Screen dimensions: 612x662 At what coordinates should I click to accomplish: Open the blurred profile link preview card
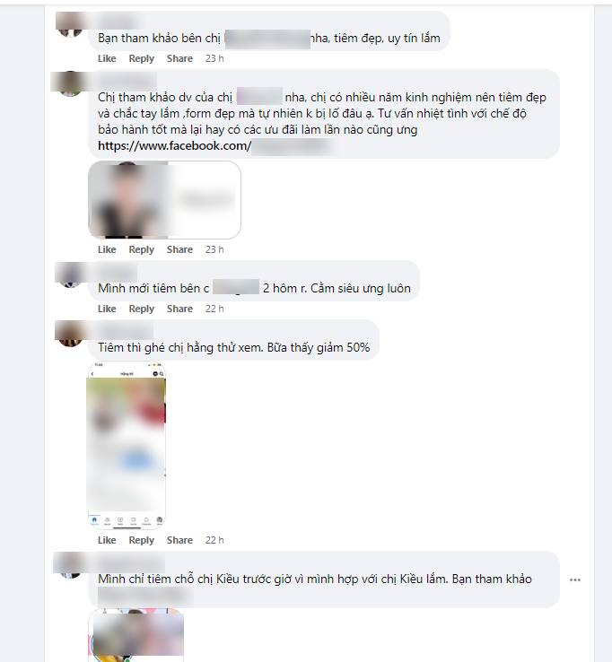[164, 200]
